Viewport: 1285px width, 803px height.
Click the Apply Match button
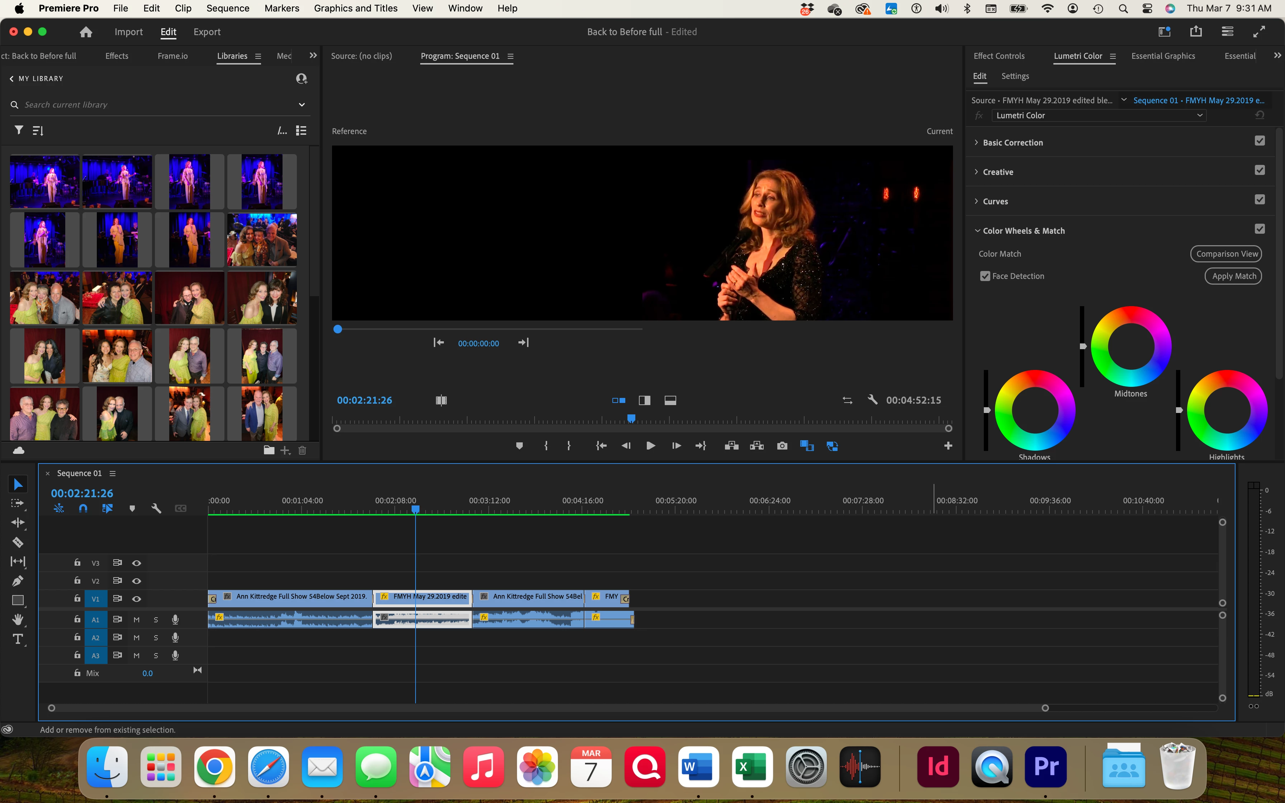coord(1233,276)
